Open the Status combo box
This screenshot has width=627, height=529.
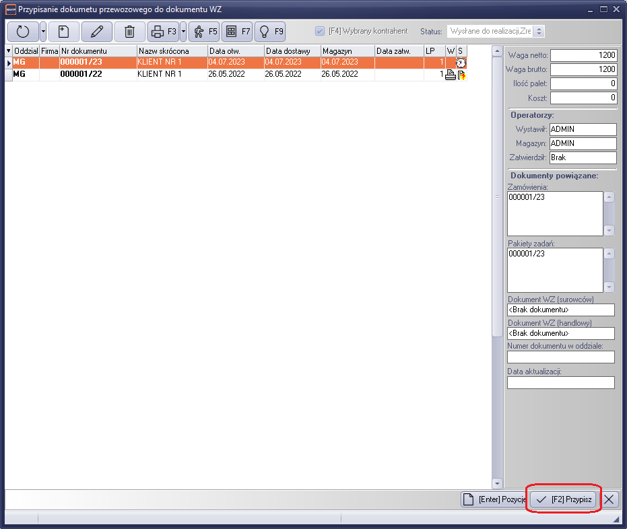539,32
